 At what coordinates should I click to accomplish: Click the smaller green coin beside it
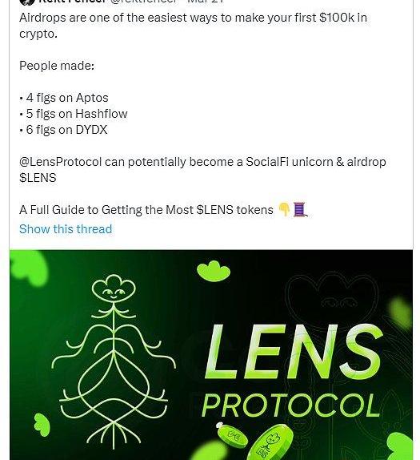coord(233,438)
